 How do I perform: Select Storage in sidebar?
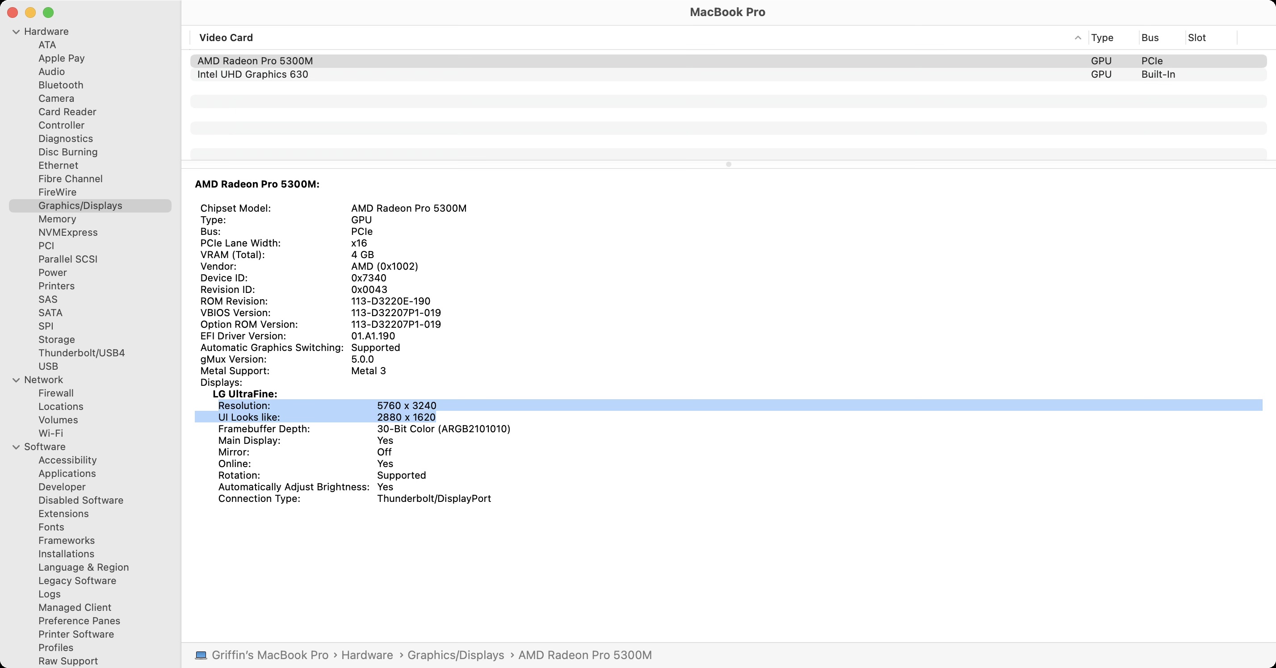click(x=57, y=339)
